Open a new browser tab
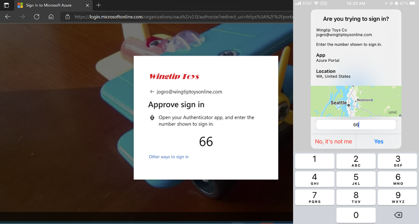Viewport: 419px width, 224px height. [99, 5]
